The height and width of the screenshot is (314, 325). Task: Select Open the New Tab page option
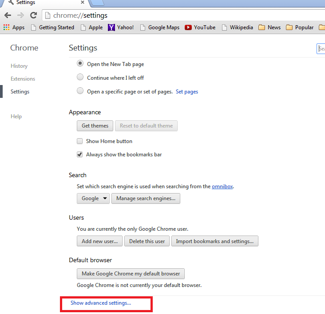(80, 63)
